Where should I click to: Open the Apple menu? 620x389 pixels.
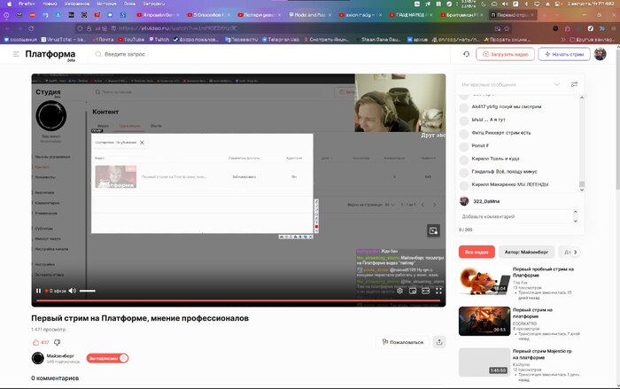point(9,4)
